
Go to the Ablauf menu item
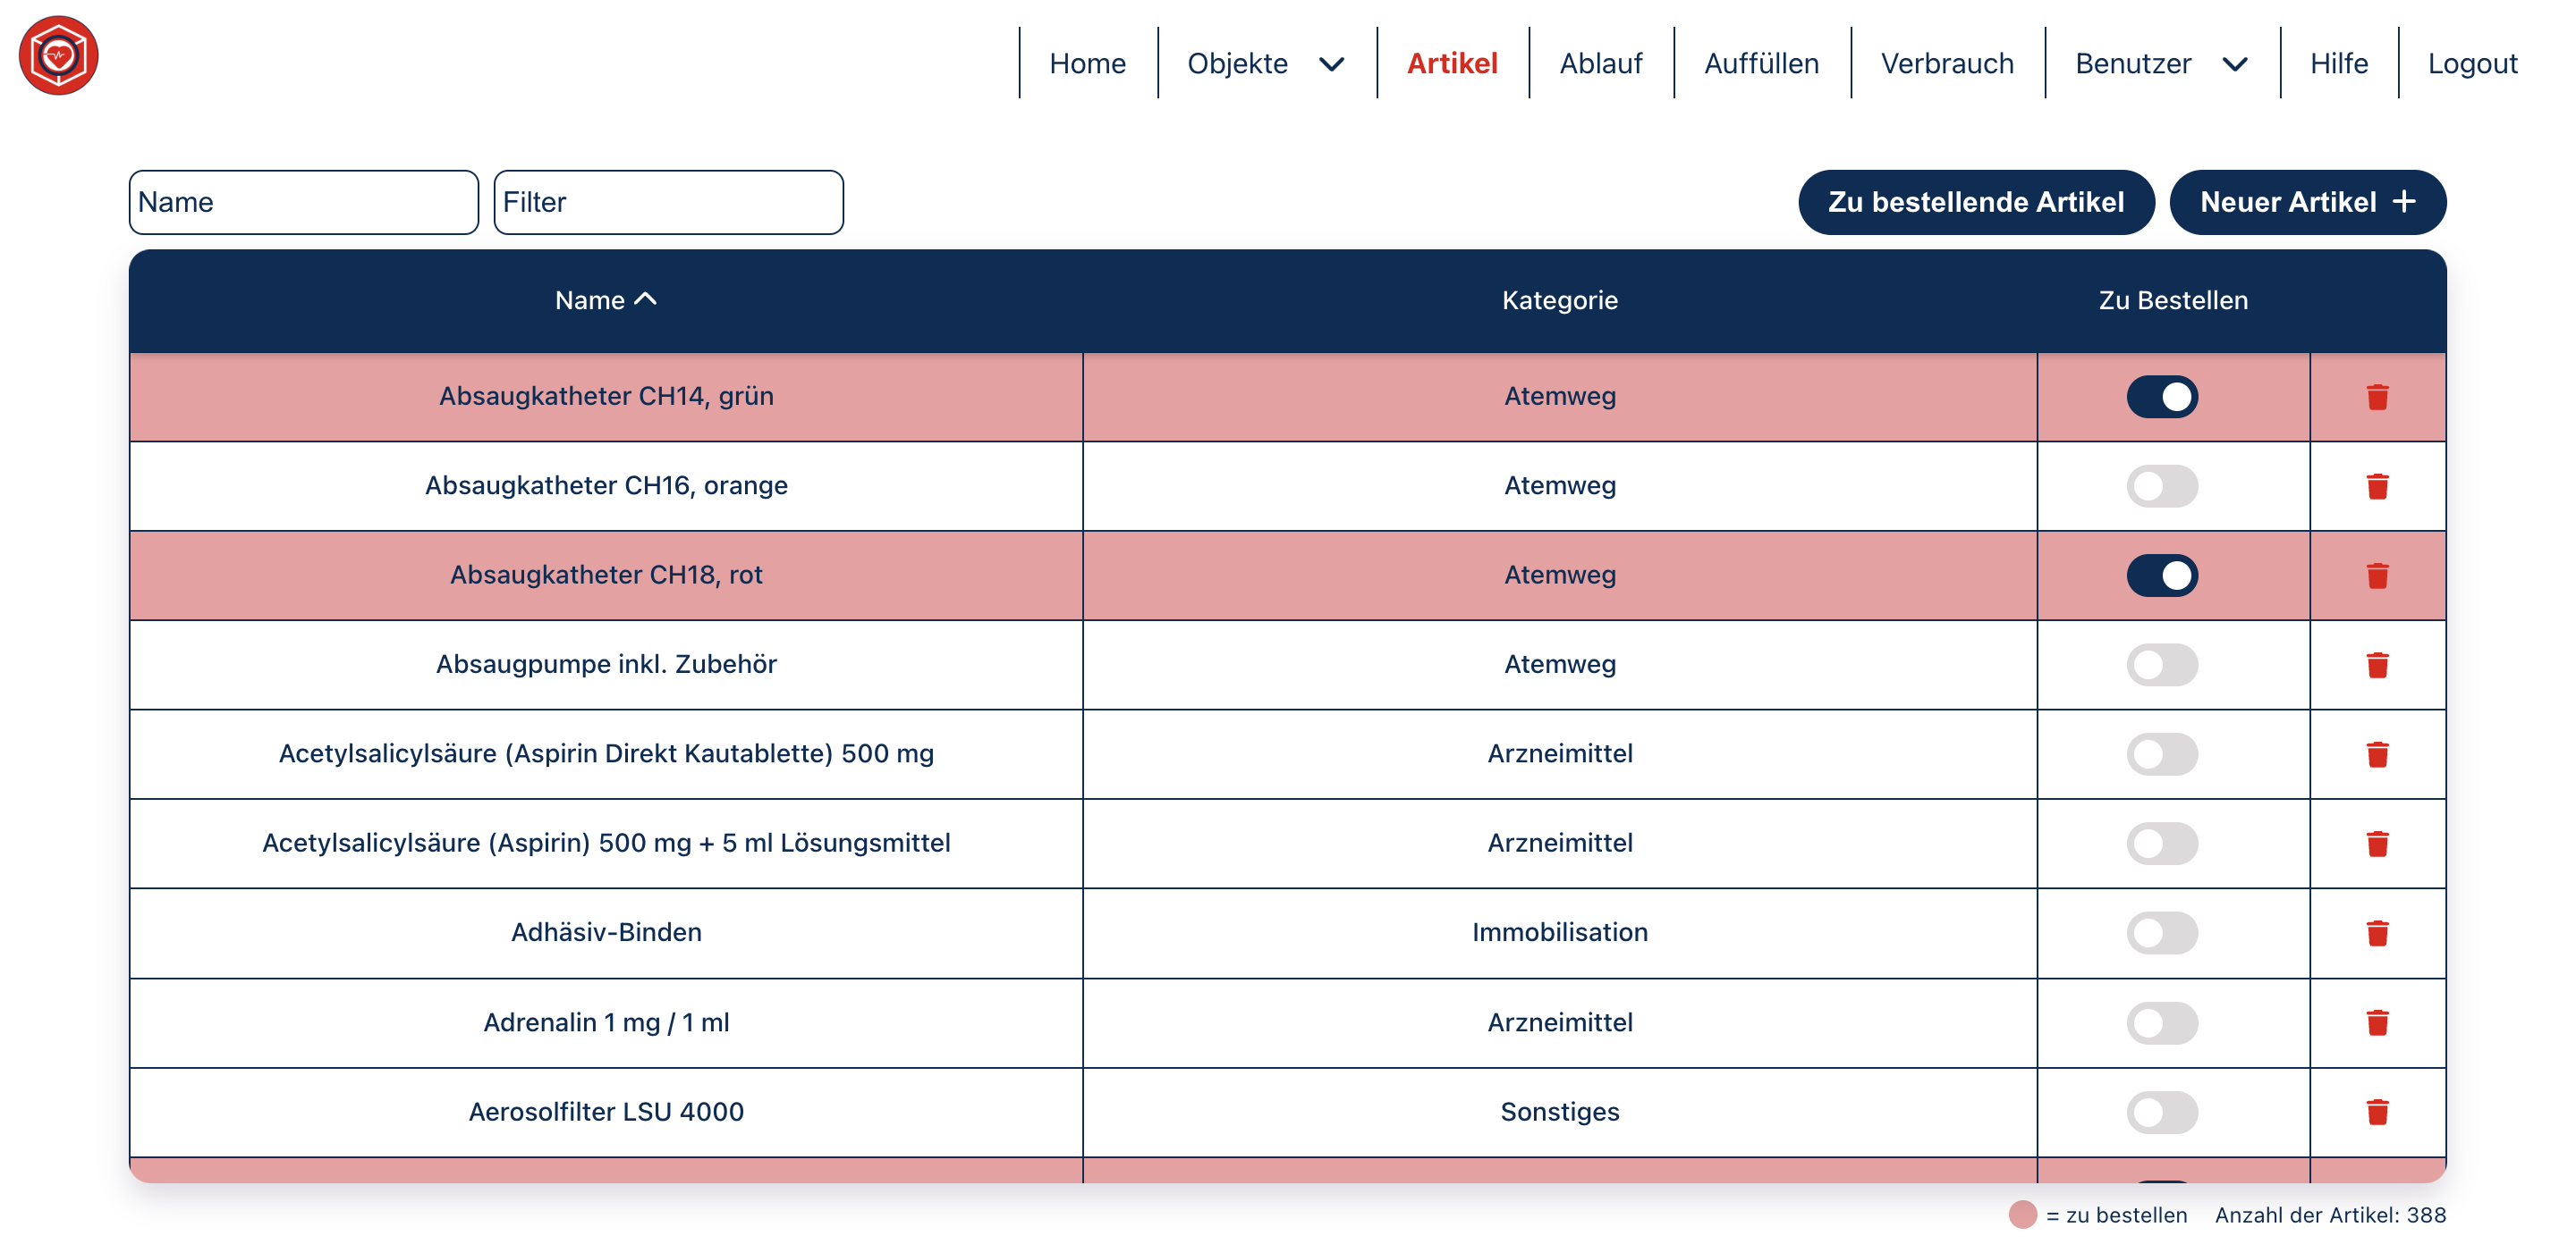pyautogui.click(x=1600, y=64)
